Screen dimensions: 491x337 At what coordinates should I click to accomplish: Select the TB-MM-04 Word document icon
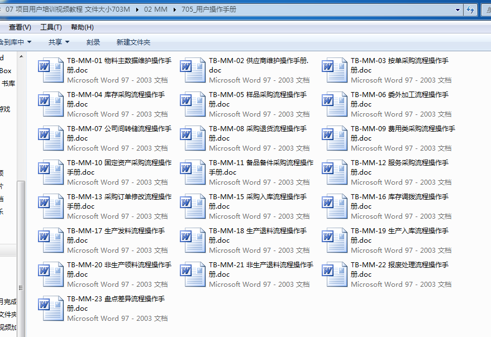[51, 104]
